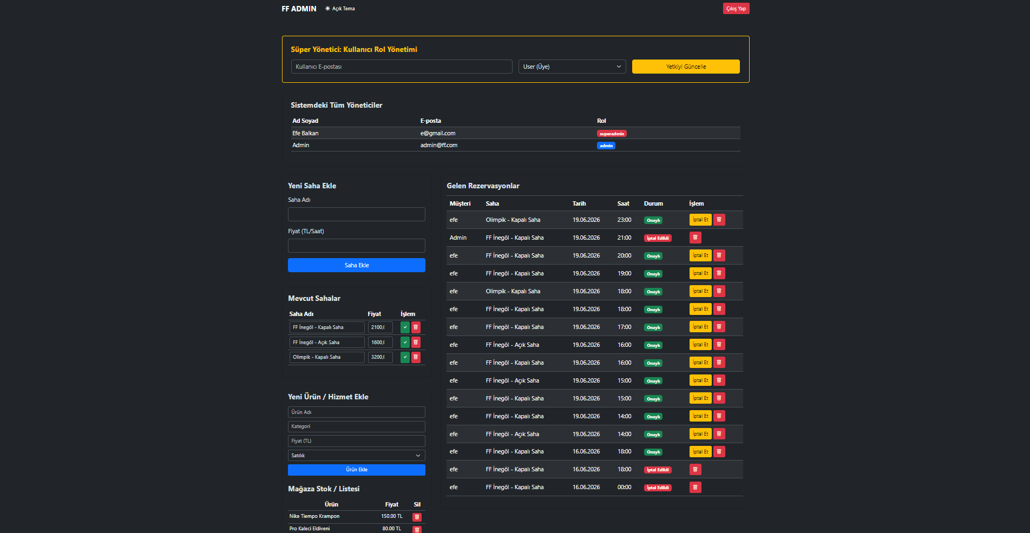The image size is (1030, 533).
Task: Add product with Ürün Ekle button
Action: coord(356,470)
